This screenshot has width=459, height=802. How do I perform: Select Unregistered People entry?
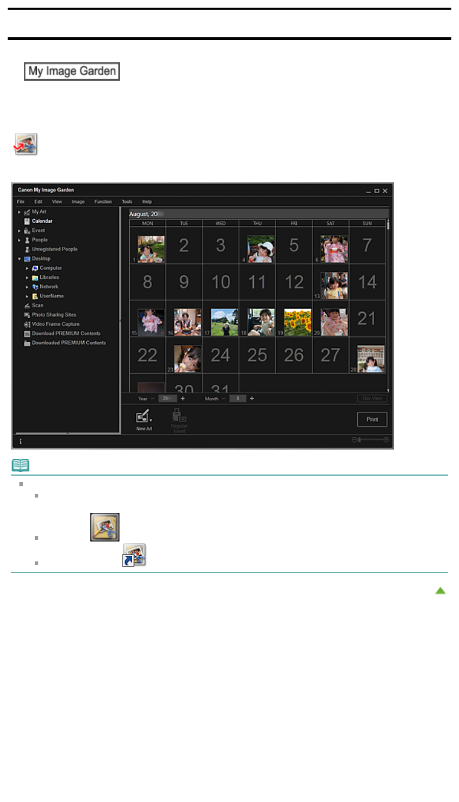pyautogui.click(x=54, y=249)
